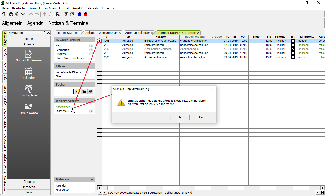Image resolution: width=325 pixels, height=196 pixels.
Task: Click into the Suchen text field
Action: [x=64, y=91]
